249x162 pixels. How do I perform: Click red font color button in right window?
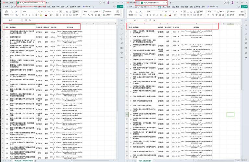170,15
